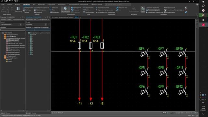Open the Файл menu tab

click(3, 5)
